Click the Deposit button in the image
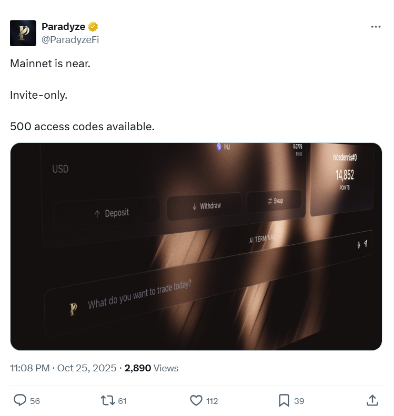The image size is (394, 416). pos(111,213)
